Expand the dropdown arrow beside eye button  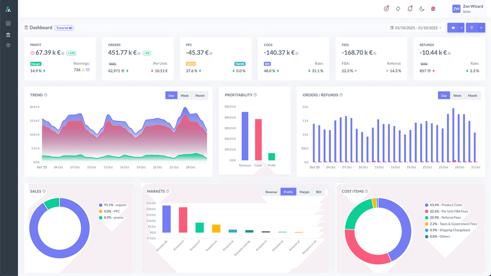point(461,28)
